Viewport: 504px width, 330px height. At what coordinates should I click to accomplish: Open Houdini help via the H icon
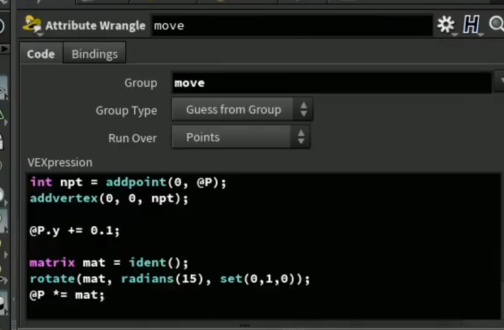coord(471,25)
